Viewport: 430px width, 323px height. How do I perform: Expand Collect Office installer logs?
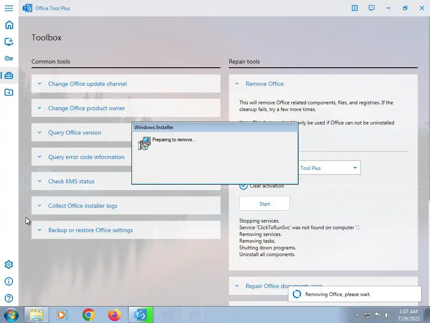pyautogui.click(x=126, y=205)
